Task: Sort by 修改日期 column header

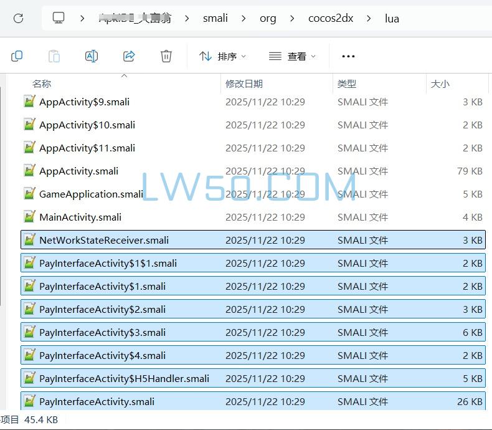Action: pyautogui.click(x=244, y=84)
